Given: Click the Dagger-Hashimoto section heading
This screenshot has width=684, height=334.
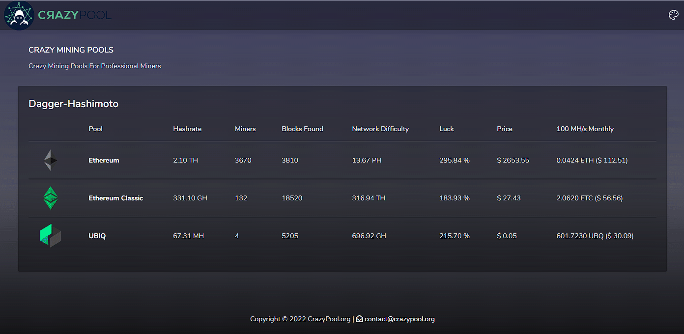Looking at the screenshot, I should [x=74, y=104].
